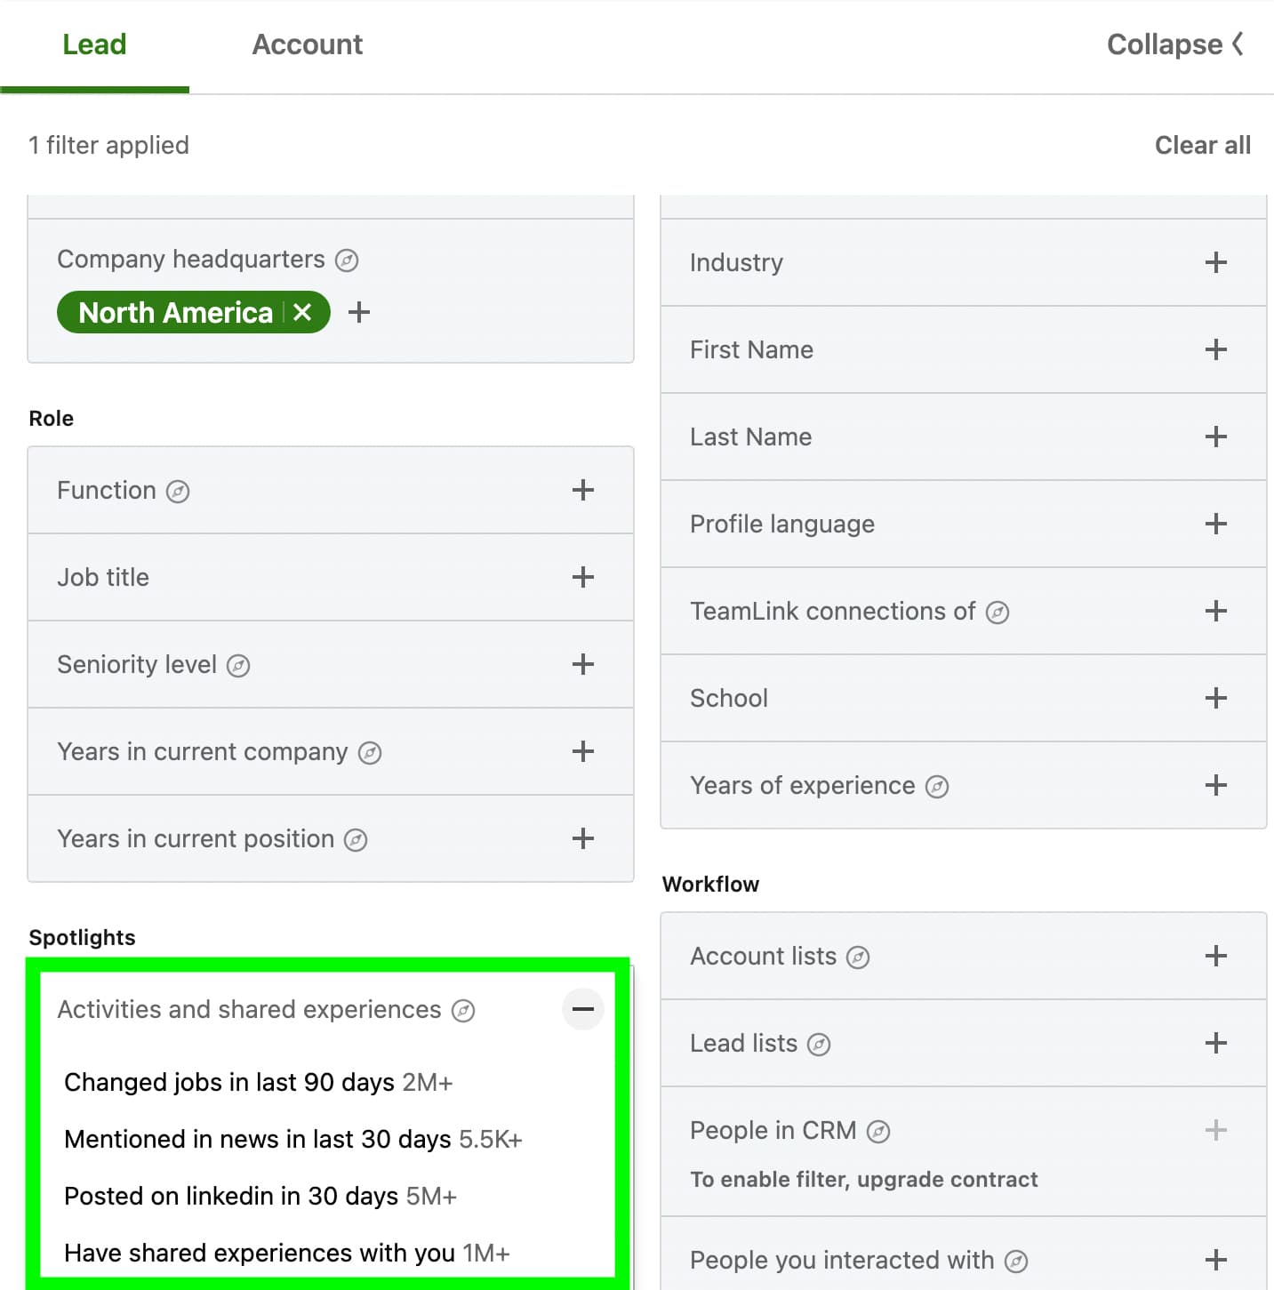Open help for Years in current company
This screenshot has width=1274, height=1290.
[369, 752]
